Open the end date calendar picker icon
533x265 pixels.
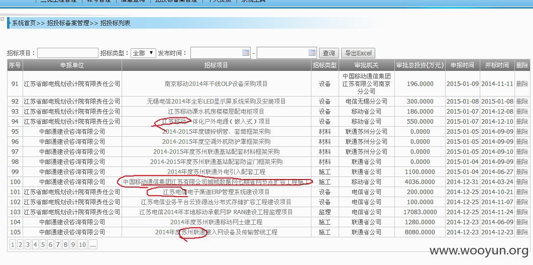point(311,53)
